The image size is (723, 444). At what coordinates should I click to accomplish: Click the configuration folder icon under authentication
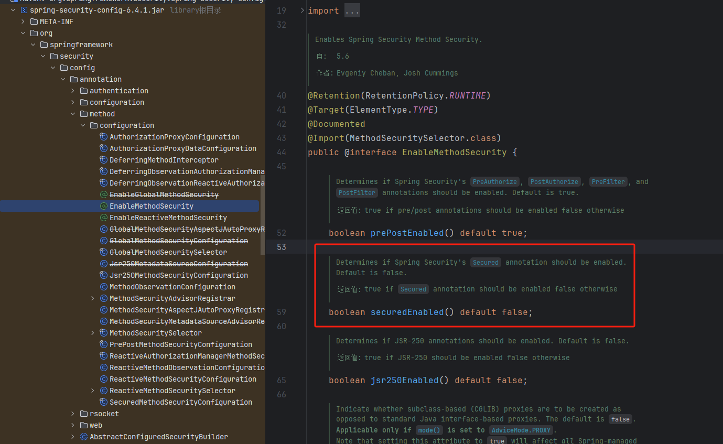[x=84, y=102]
